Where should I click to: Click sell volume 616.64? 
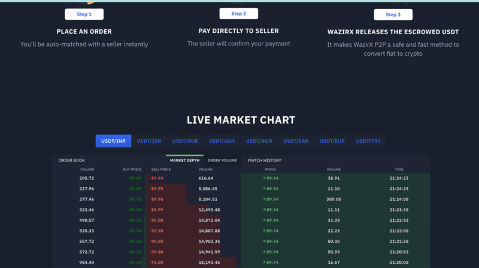click(206, 178)
